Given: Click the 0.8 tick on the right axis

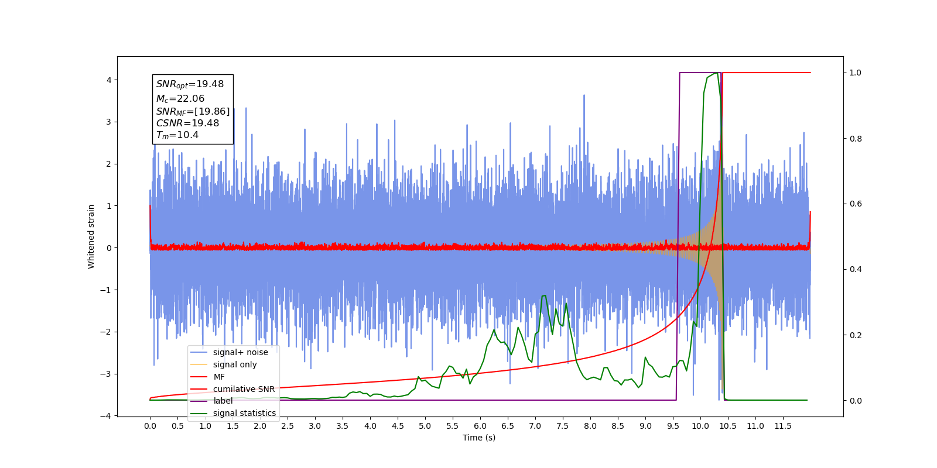Looking at the screenshot, I should coord(856,139).
